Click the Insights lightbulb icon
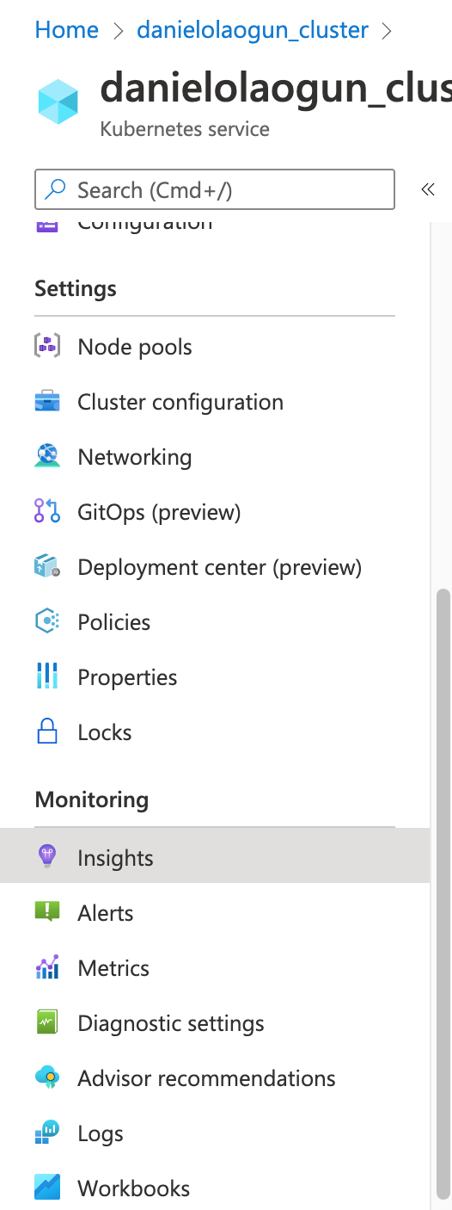 pyautogui.click(x=46, y=857)
